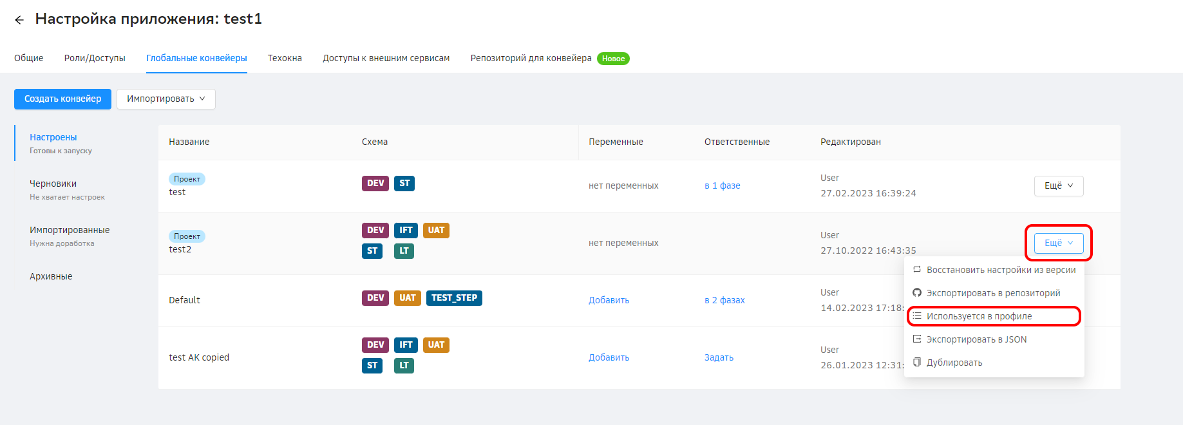Click 'Добавить' link in Default row
The height and width of the screenshot is (425, 1183).
coord(609,300)
